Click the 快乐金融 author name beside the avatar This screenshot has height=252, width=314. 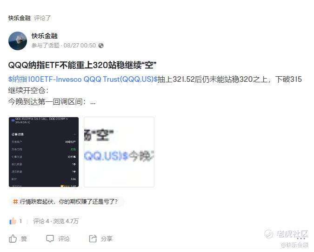pyautogui.click(x=45, y=36)
